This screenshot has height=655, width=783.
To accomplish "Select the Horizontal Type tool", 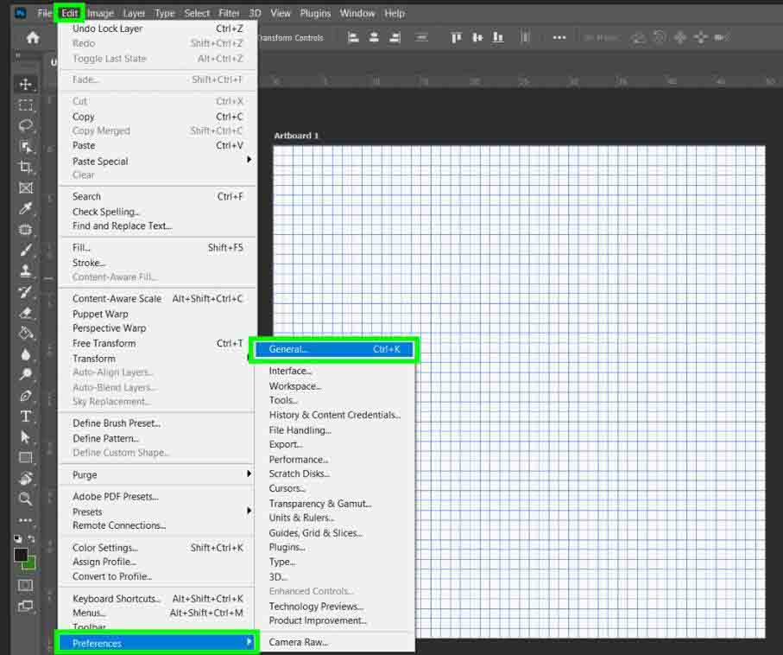I will click(x=26, y=416).
